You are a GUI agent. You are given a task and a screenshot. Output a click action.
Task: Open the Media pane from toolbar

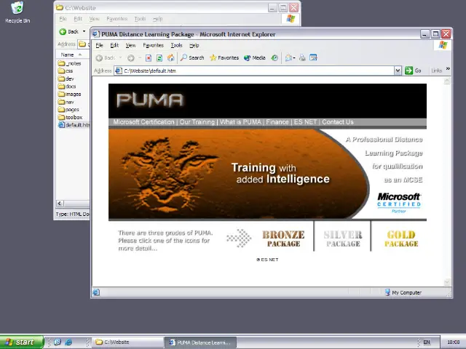[254, 58]
